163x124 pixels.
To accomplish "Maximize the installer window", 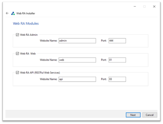I will click(x=144, y=6).
